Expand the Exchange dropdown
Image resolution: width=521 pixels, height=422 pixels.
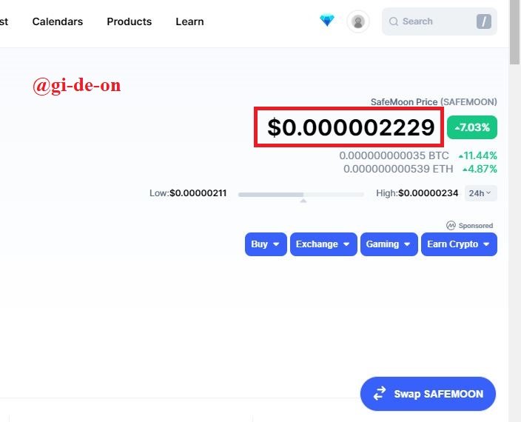click(323, 244)
